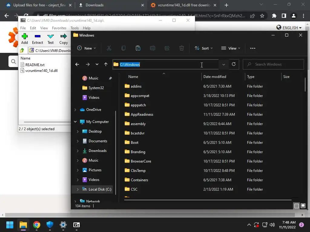310x232 pixels.
Task: Go forward in File Explorer
Action: coord(87,64)
